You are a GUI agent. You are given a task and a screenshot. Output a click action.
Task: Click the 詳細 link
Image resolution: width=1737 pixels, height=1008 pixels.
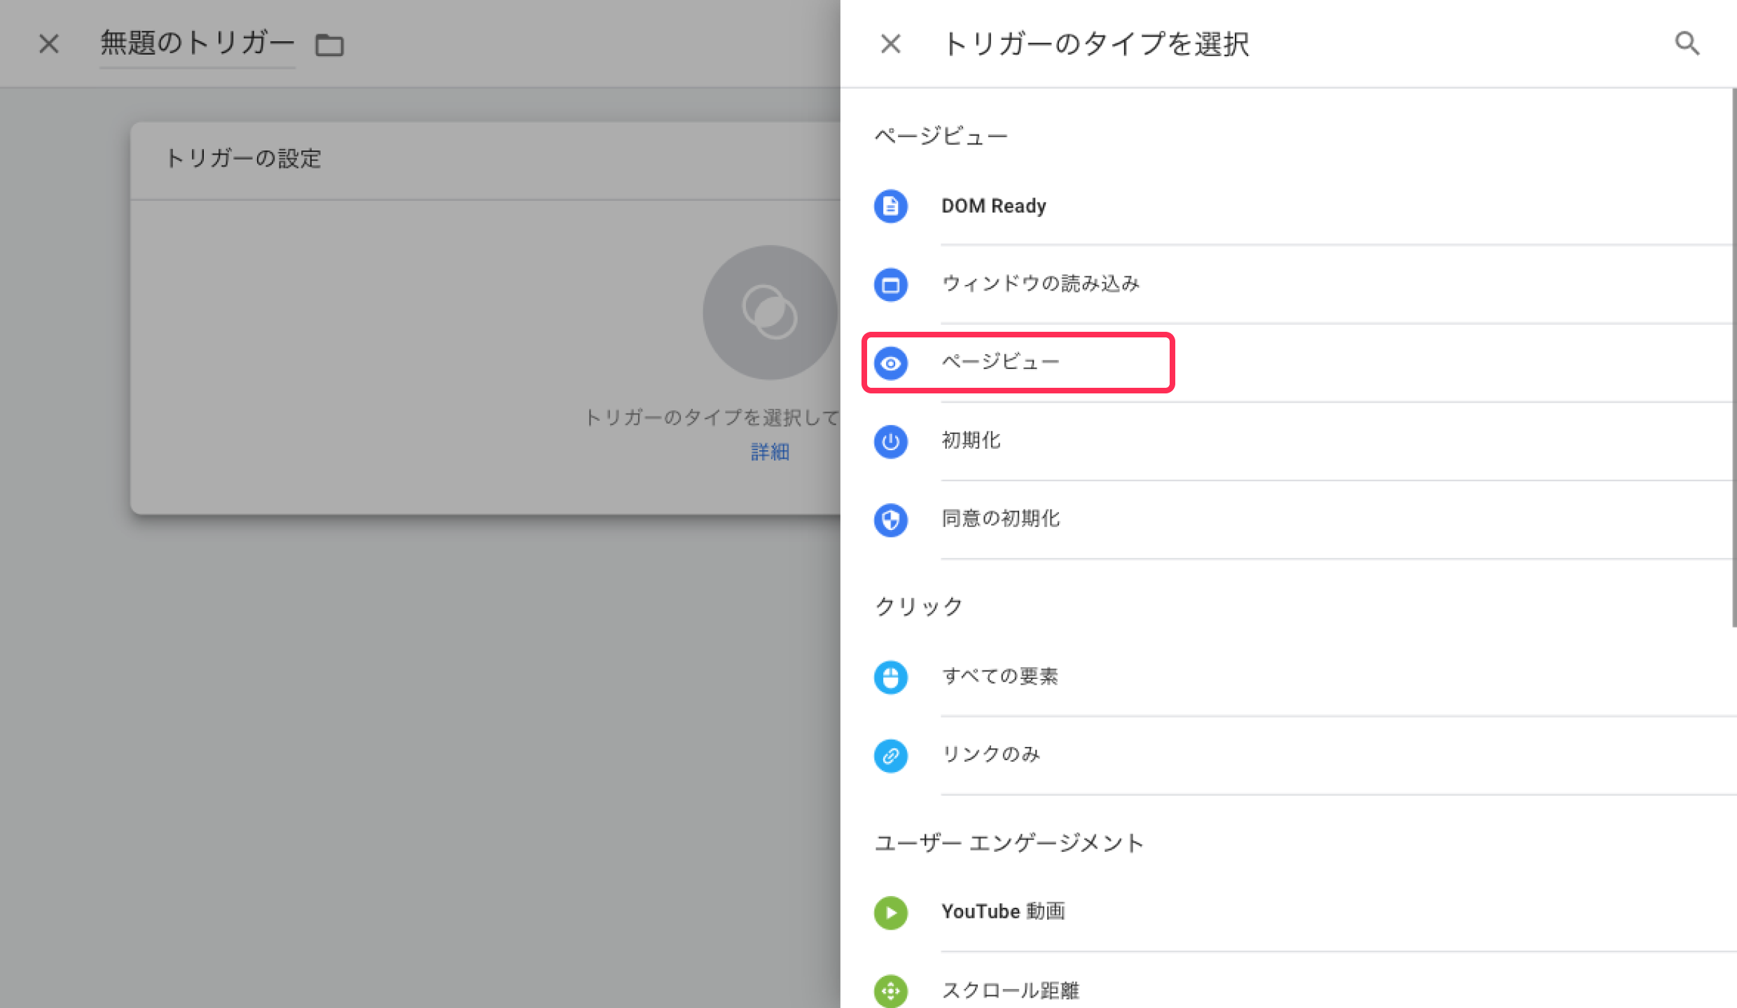pyautogui.click(x=770, y=452)
